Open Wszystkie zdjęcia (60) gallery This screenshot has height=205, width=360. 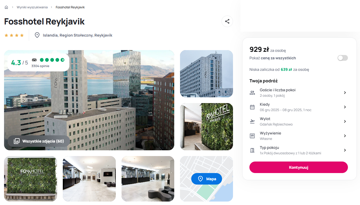point(39,141)
